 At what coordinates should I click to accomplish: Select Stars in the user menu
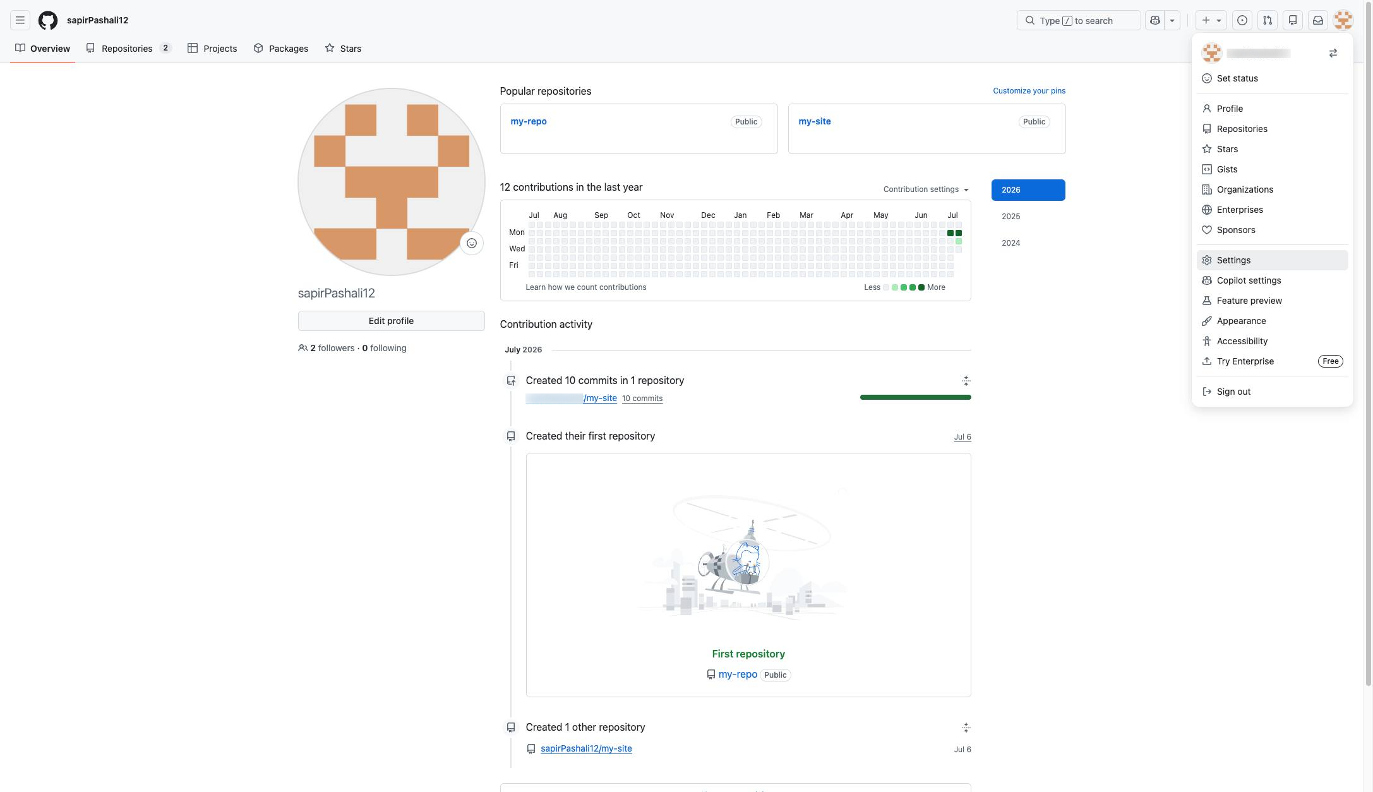(x=1272, y=149)
